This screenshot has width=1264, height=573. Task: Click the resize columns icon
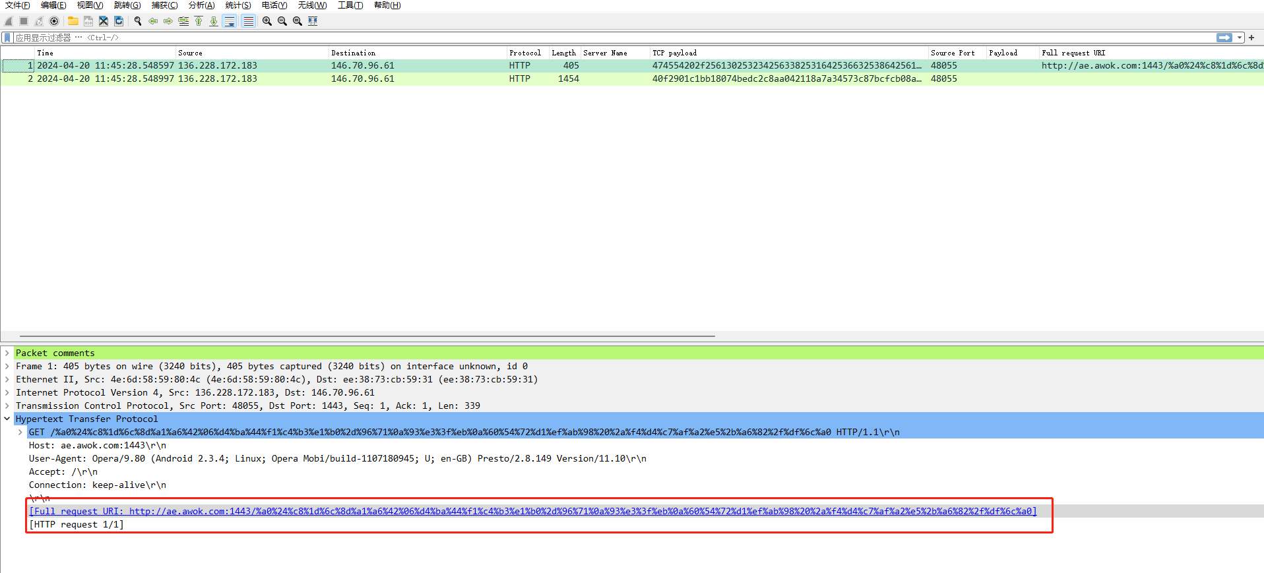[313, 21]
